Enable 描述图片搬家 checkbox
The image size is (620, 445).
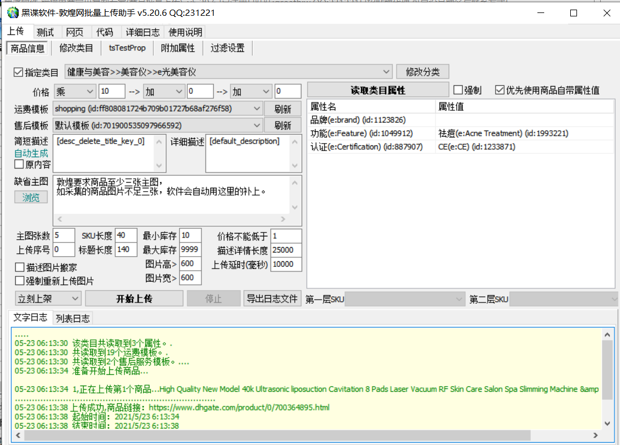point(19,267)
